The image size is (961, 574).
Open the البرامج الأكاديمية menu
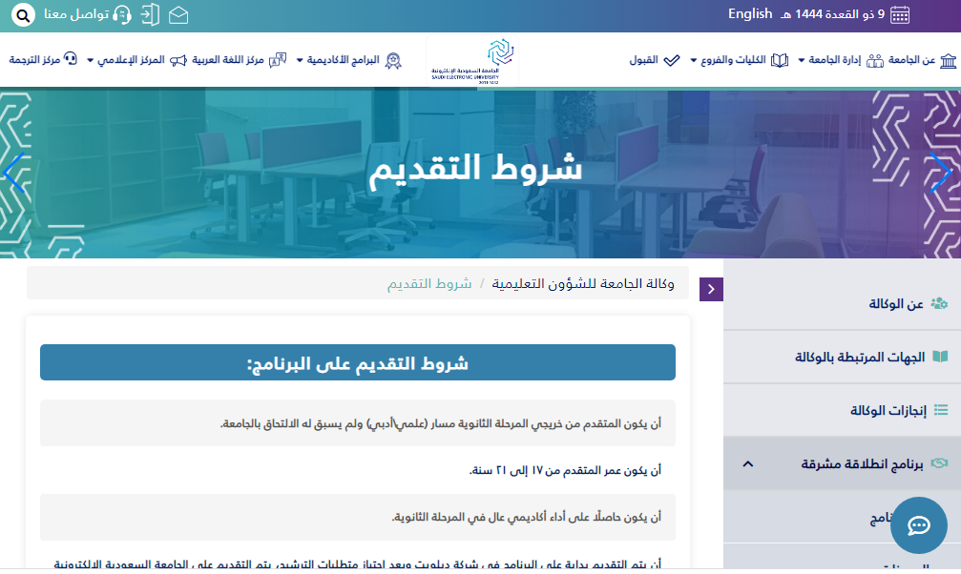click(344, 60)
